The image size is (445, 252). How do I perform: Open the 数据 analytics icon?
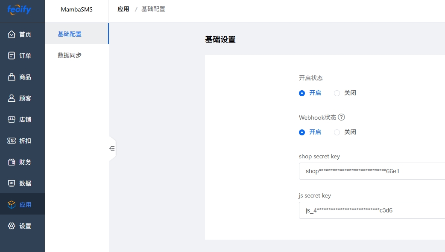[x=12, y=183]
